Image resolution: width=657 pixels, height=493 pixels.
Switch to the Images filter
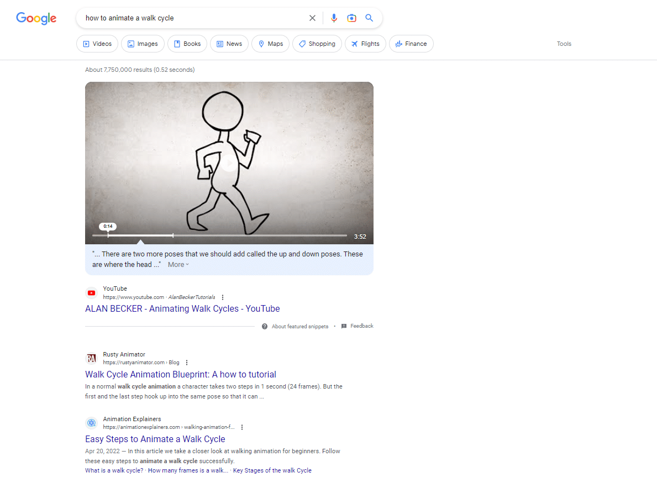(x=143, y=44)
